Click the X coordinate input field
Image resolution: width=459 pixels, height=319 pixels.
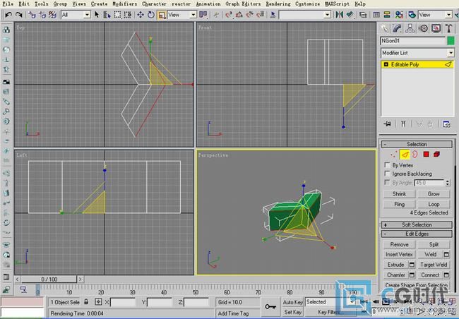(x=123, y=302)
